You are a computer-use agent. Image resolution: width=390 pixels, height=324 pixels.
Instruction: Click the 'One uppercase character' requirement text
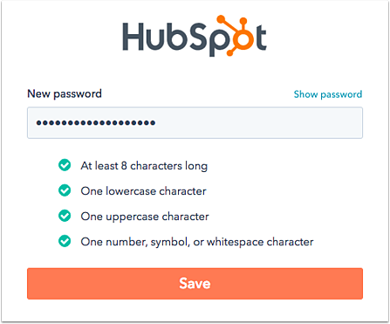pos(145,217)
